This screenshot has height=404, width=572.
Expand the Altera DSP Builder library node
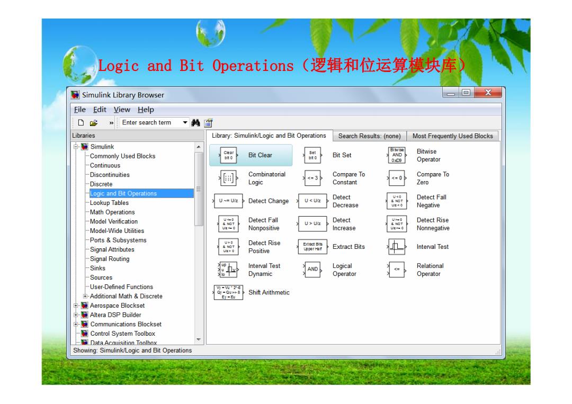76,315
